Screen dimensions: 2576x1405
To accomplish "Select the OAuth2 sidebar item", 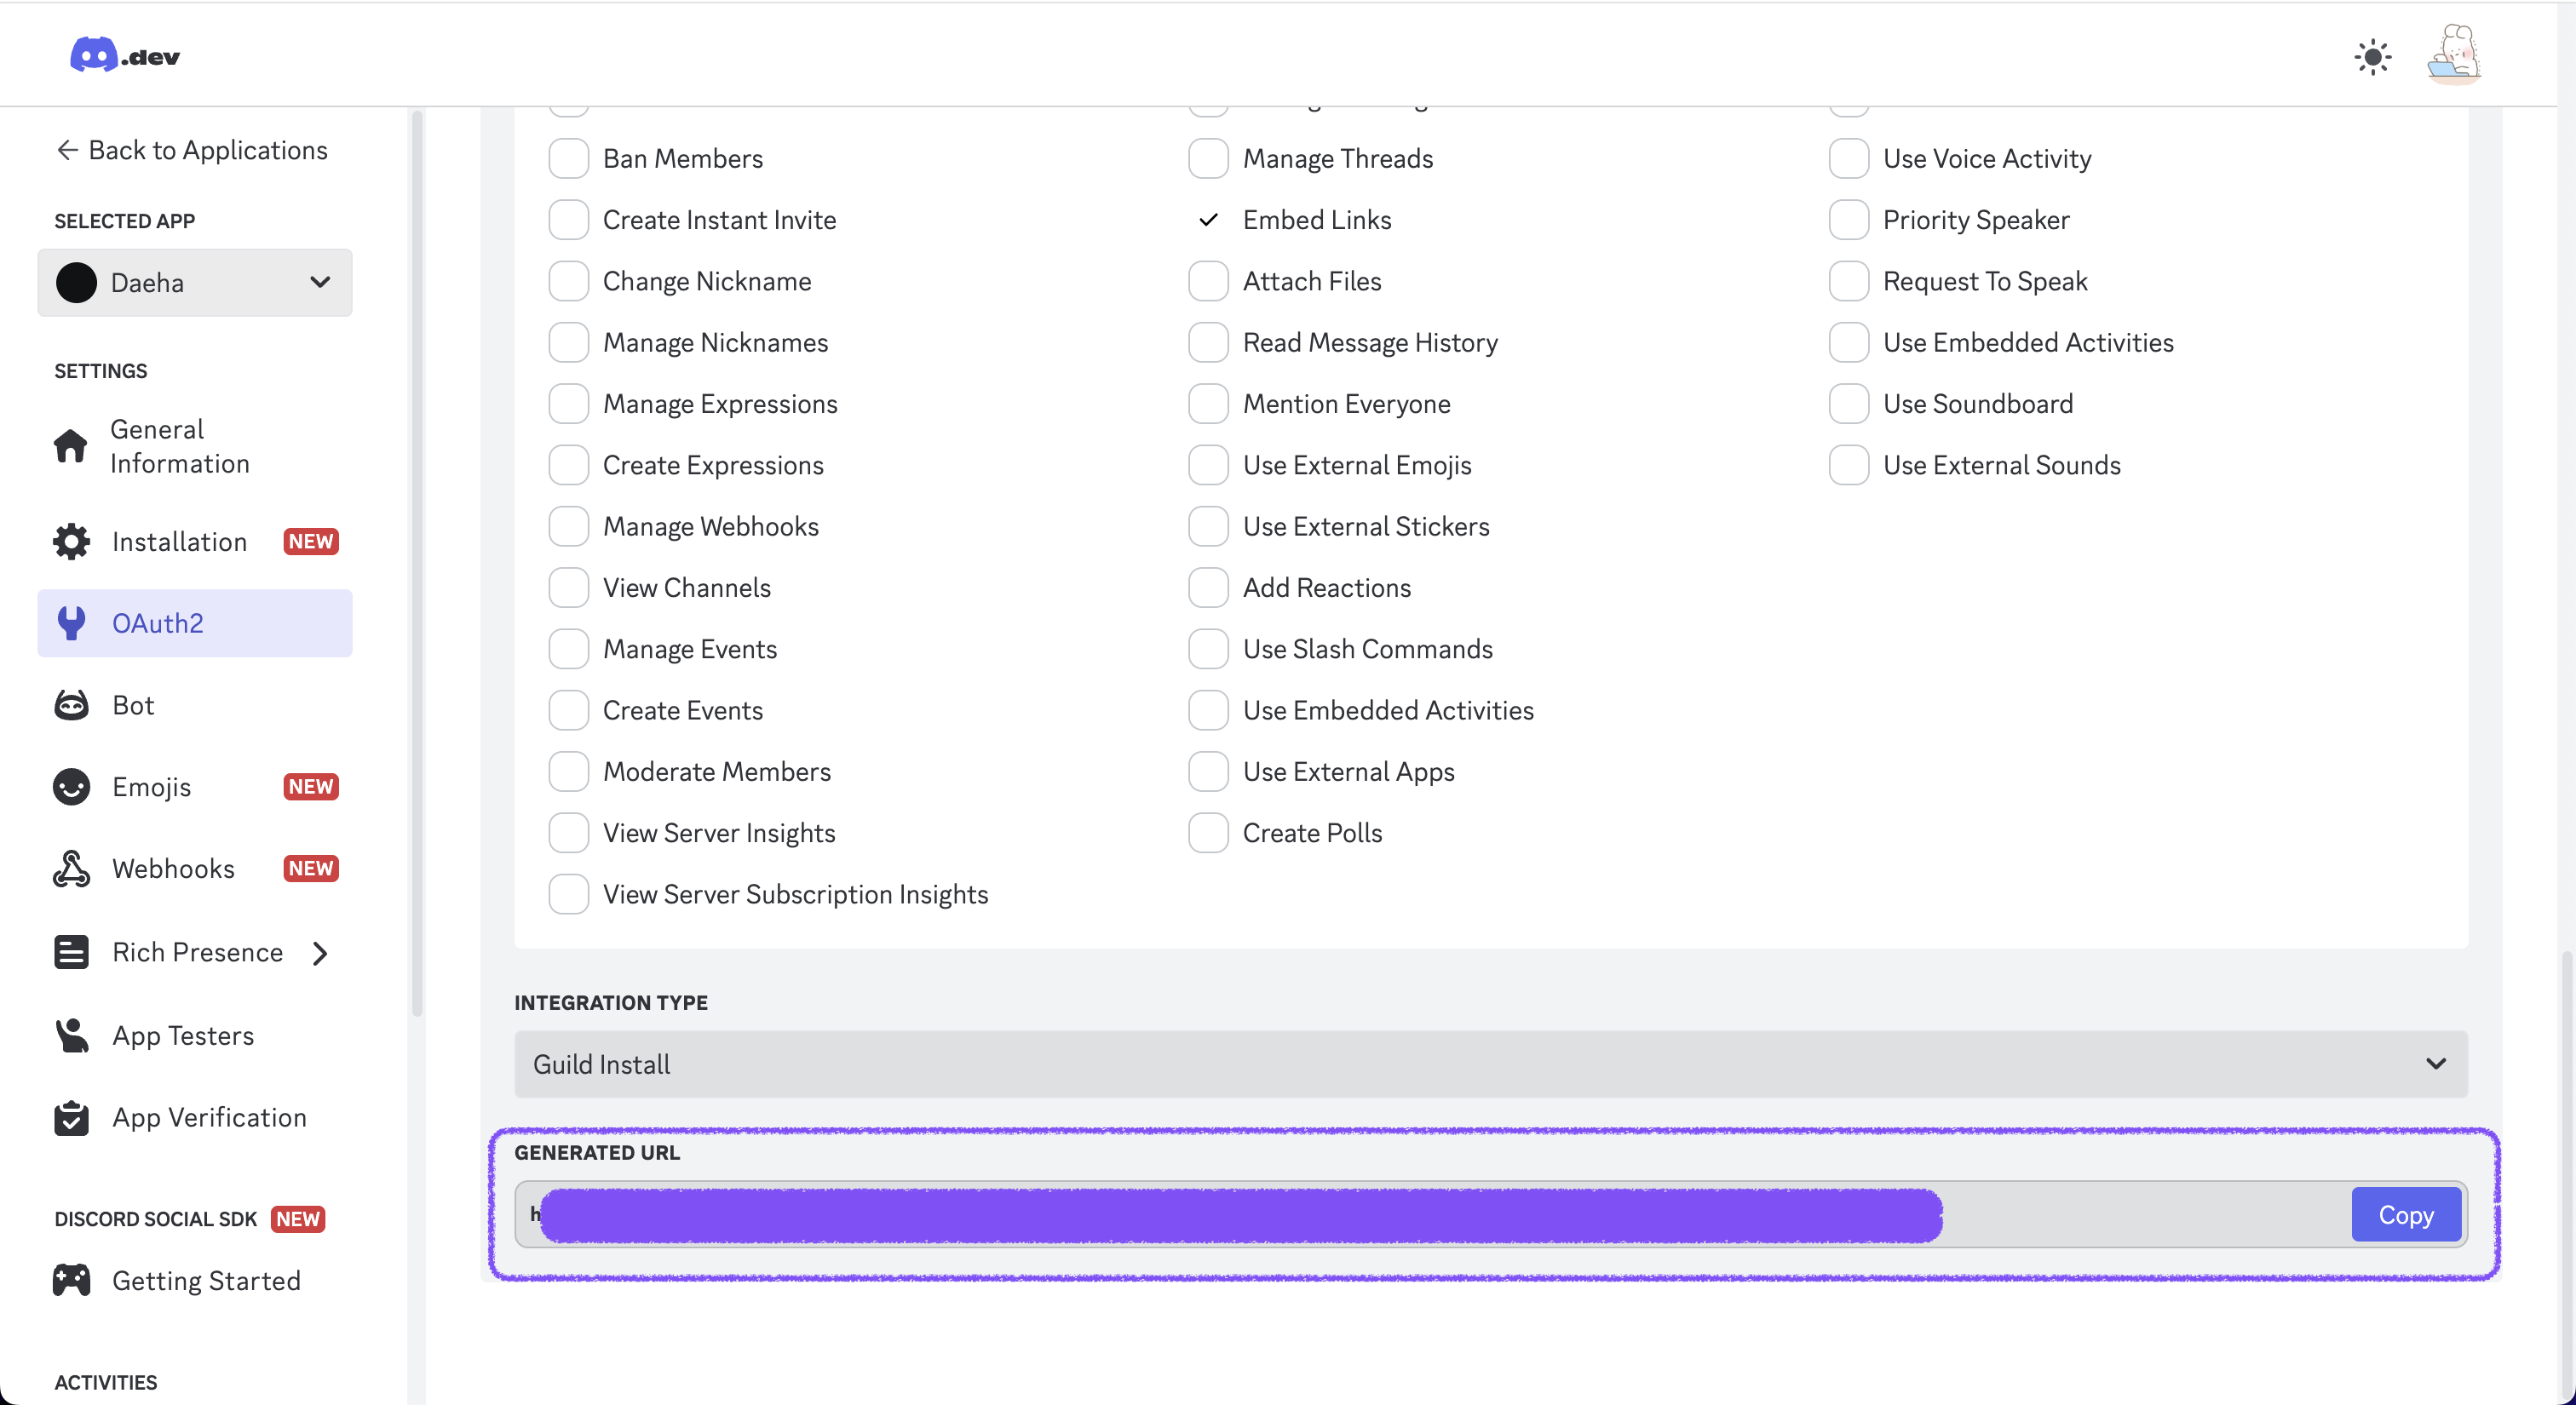I will 195,622.
